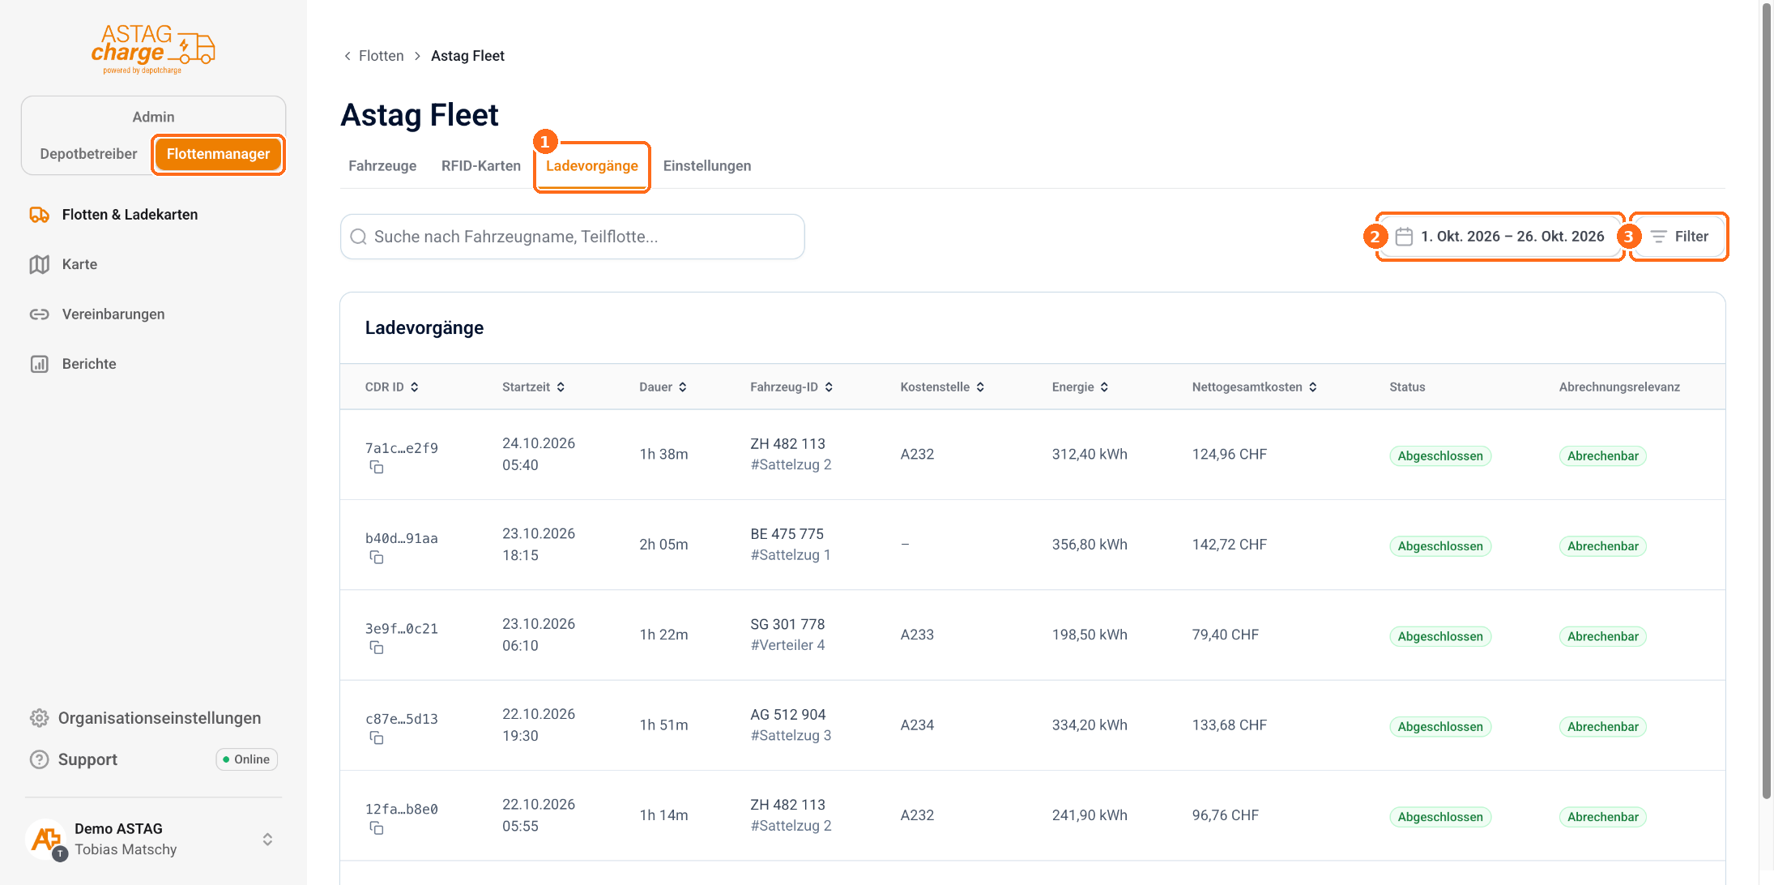Viewport: 1774px width, 885px height.
Task: Select the Ladevorgänge tab
Action: 592,166
